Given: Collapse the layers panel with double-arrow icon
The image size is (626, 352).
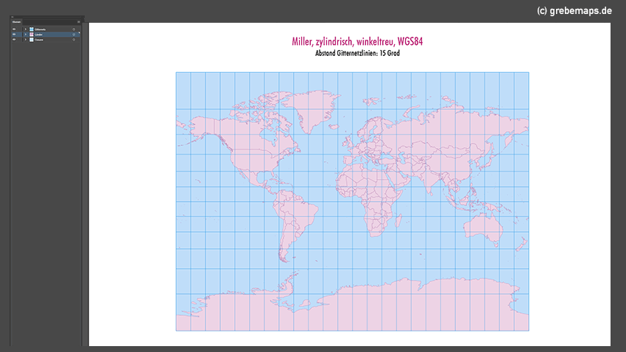Looking at the screenshot, I should click(x=13, y=17).
